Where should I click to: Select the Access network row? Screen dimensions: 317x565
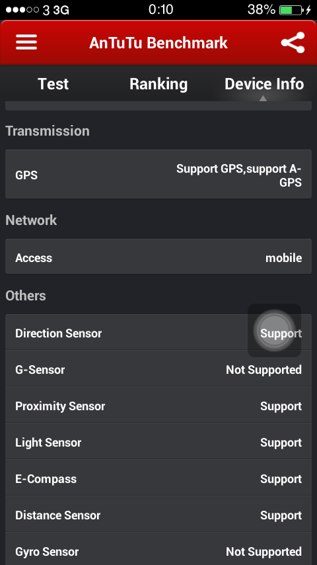pos(158,257)
